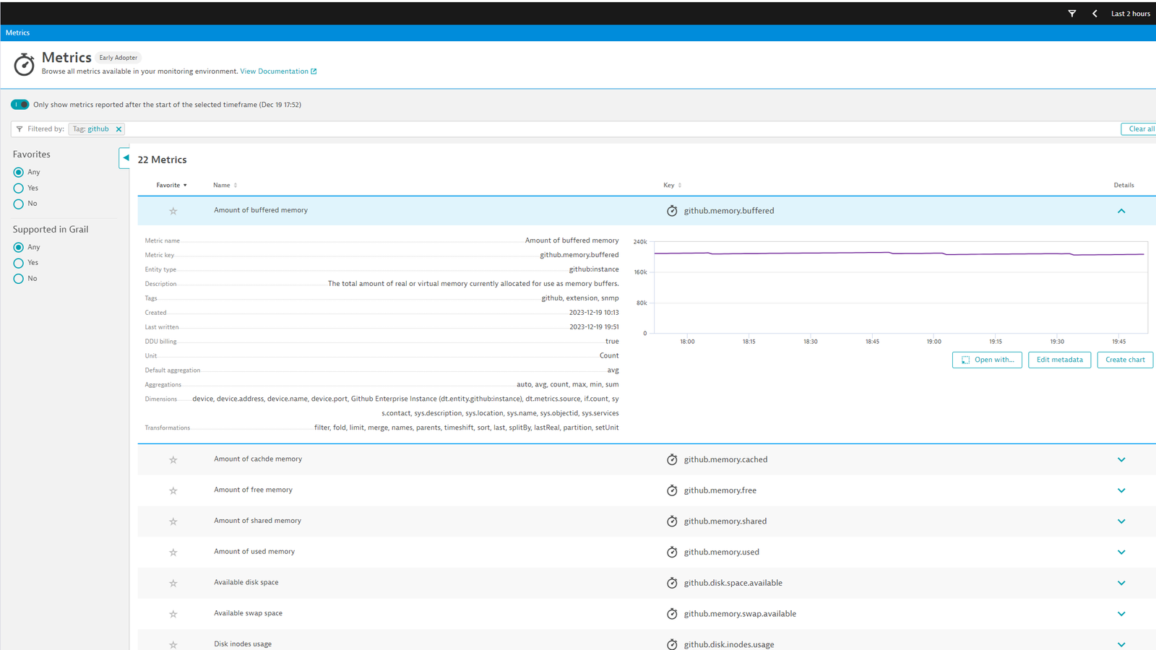Click github.memory.cached metric icon
This screenshot has height=650, width=1156.
(x=672, y=459)
